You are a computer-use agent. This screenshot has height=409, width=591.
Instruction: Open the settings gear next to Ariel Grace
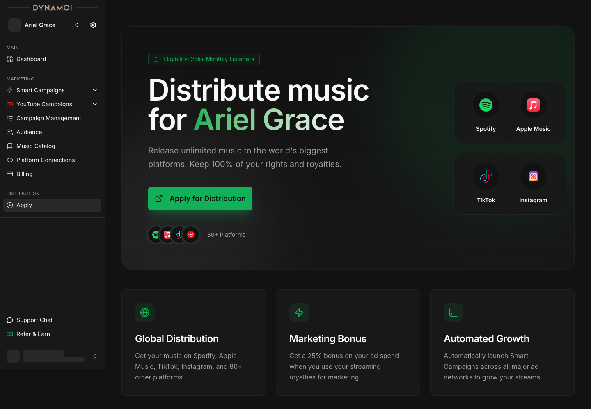[93, 25]
